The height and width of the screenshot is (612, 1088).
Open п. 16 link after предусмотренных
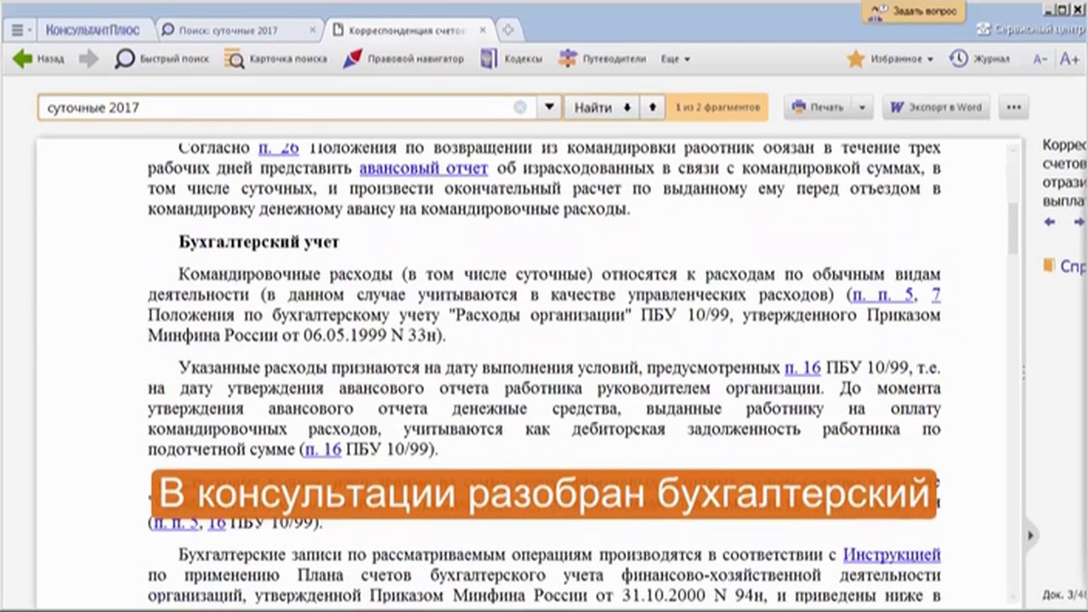[x=802, y=368]
